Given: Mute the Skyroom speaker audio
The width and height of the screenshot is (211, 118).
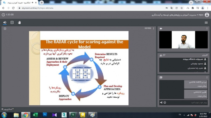Looking at the screenshot, I should [5, 23].
